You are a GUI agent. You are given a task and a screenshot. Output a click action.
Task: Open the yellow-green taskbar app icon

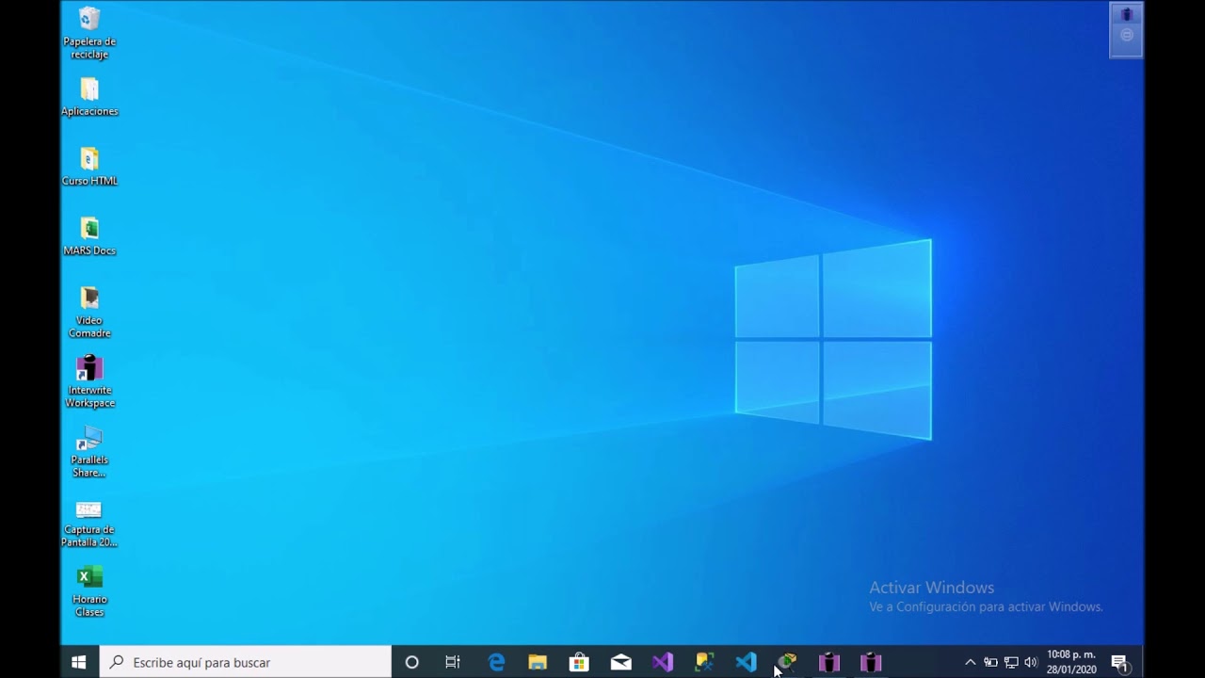click(x=704, y=662)
